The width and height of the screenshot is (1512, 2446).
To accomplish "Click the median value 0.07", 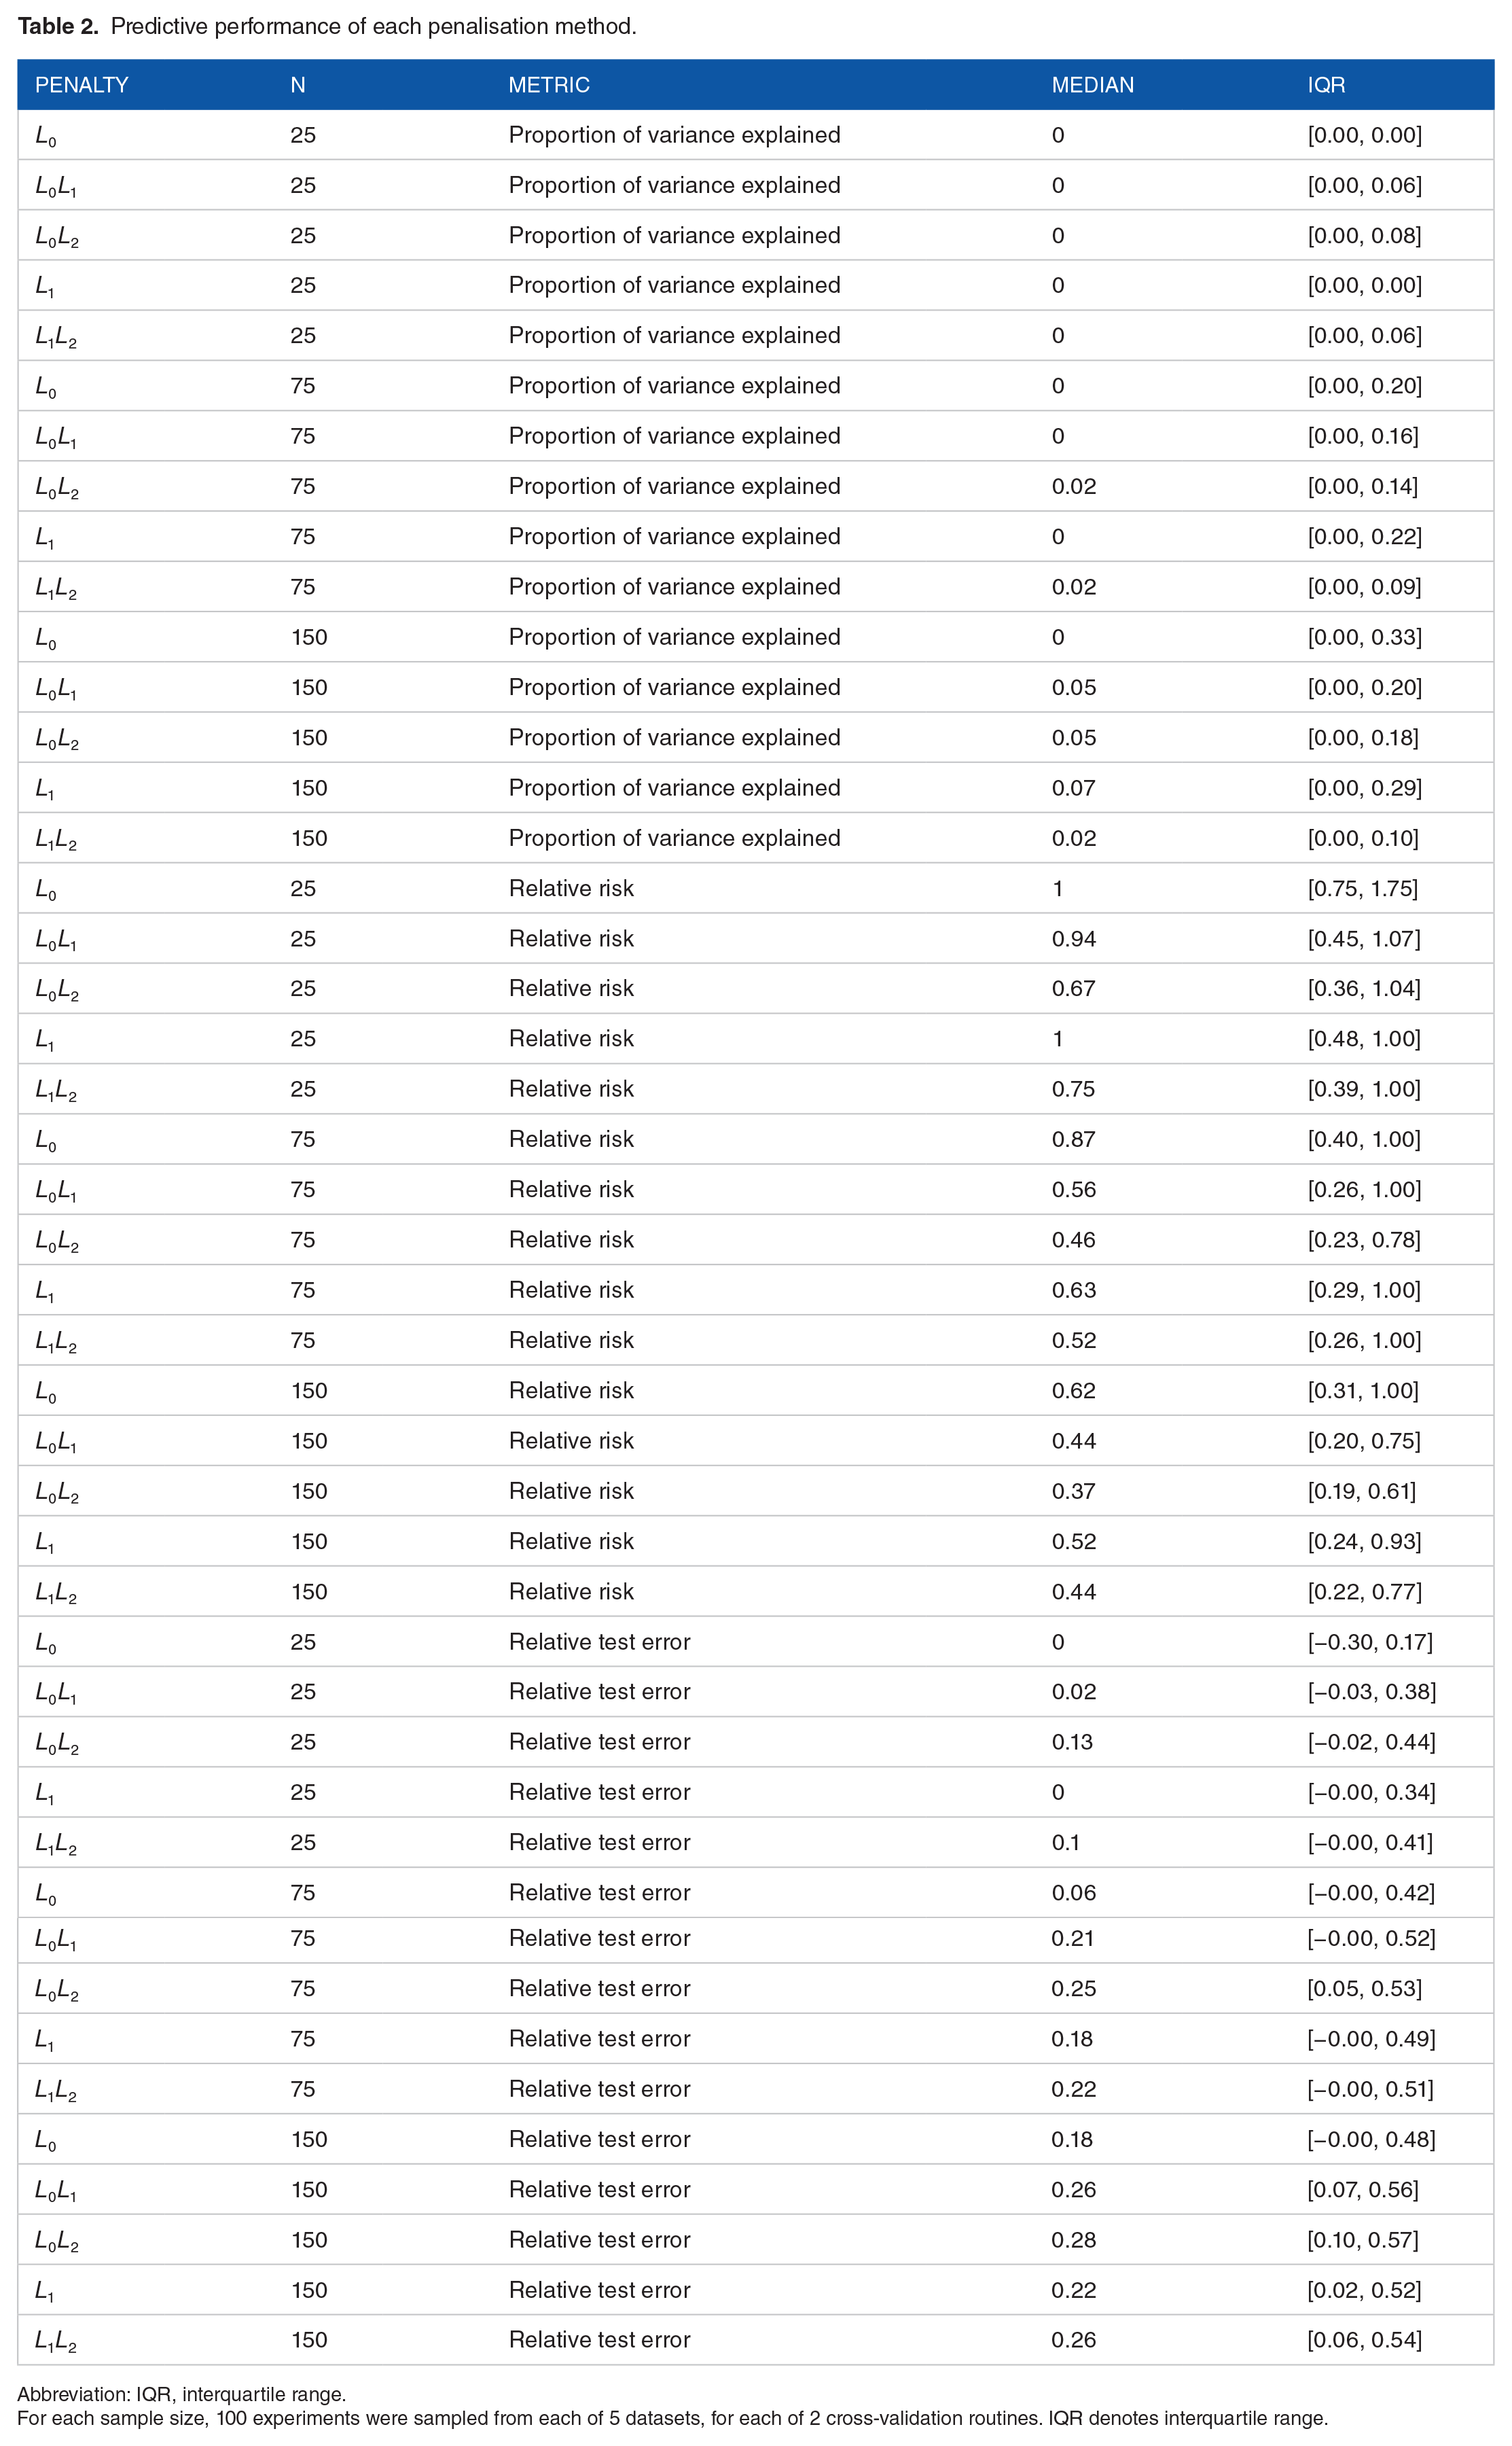I will click(x=1074, y=788).
